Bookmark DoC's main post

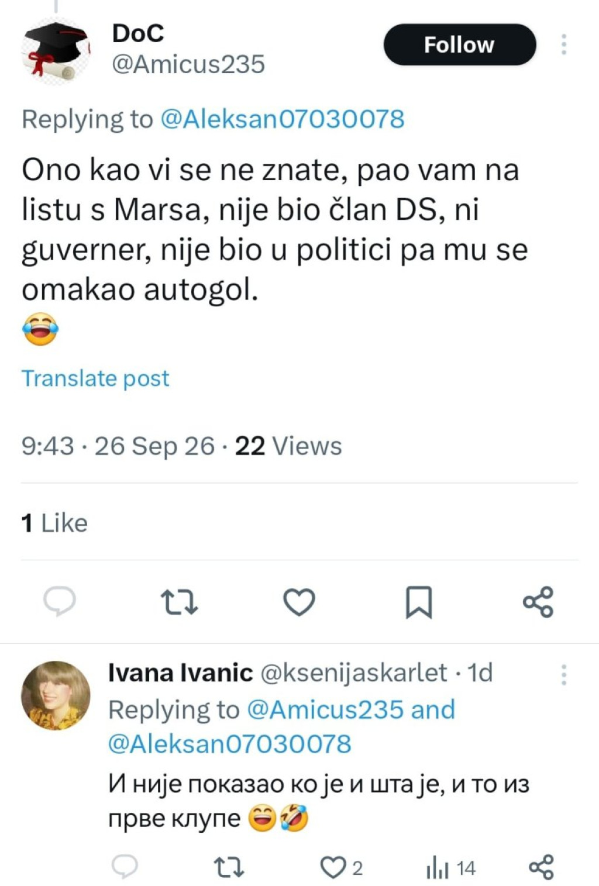tap(419, 602)
